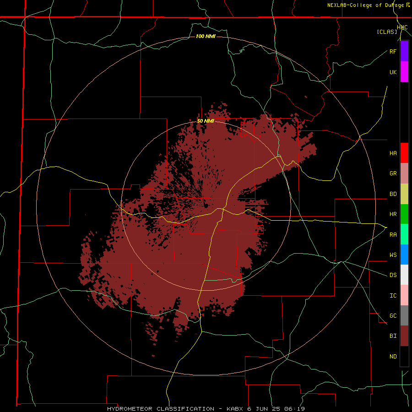Click the ND legend label
Viewport: 412px width, 412px height.
click(x=393, y=357)
